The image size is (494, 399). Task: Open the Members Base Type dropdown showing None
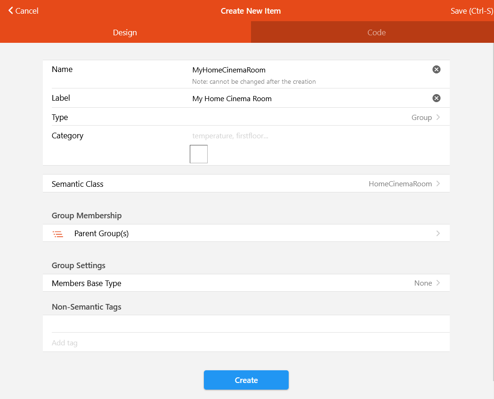click(423, 283)
